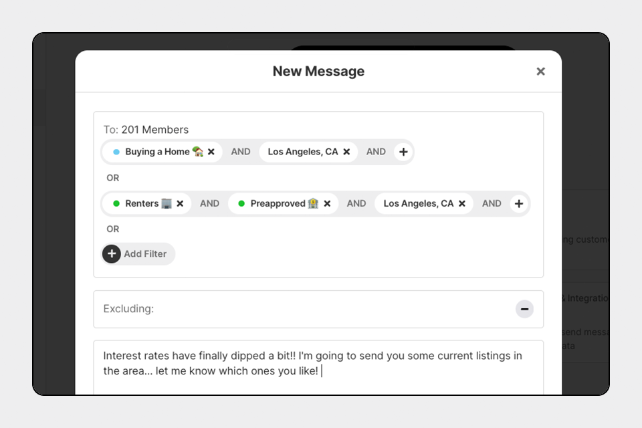Toggle the AND operator after Buying a Home
The width and height of the screenshot is (642, 428).
241,152
